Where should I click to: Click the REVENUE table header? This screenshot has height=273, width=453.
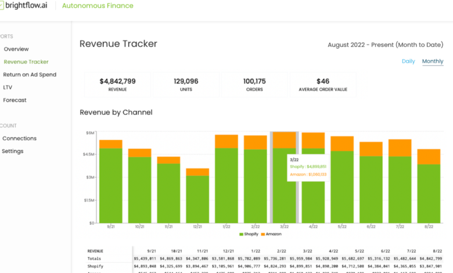pyautogui.click(x=95, y=252)
